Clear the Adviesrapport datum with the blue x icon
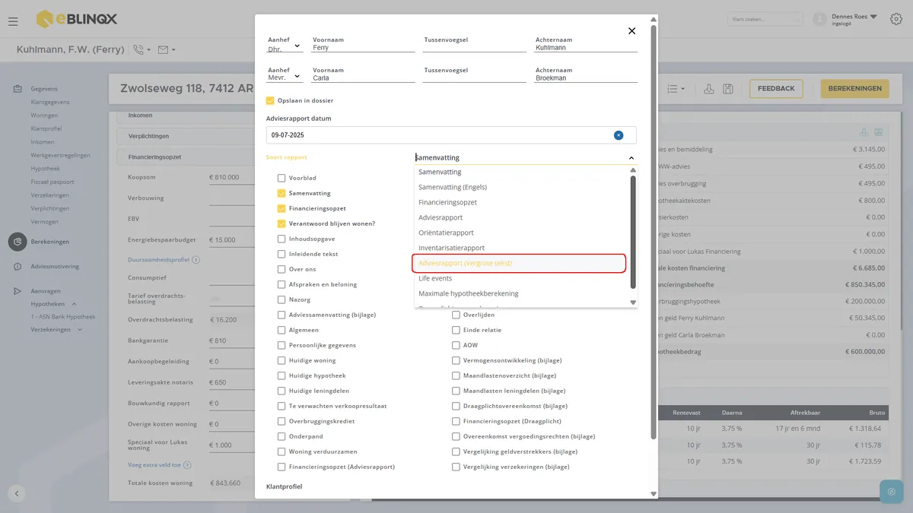 [x=619, y=135]
